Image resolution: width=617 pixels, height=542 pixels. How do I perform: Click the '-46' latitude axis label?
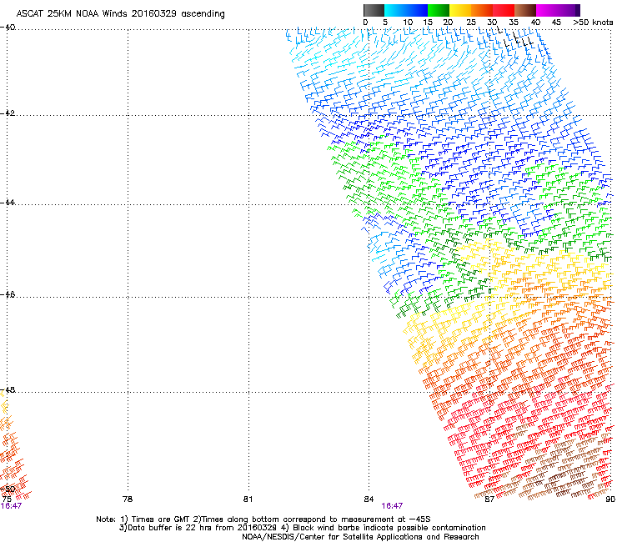pos(8,294)
